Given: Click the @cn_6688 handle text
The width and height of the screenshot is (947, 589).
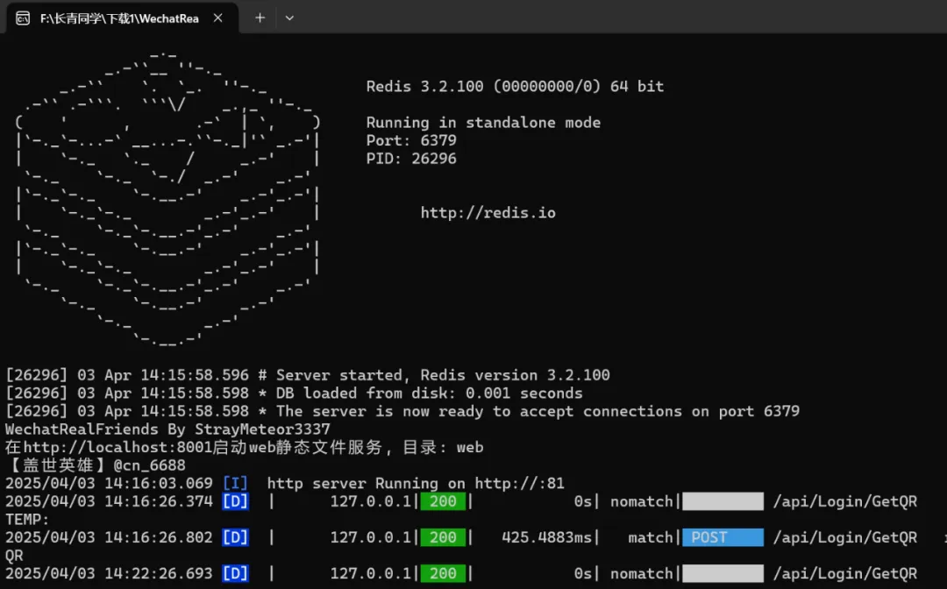Looking at the screenshot, I should pos(149,465).
